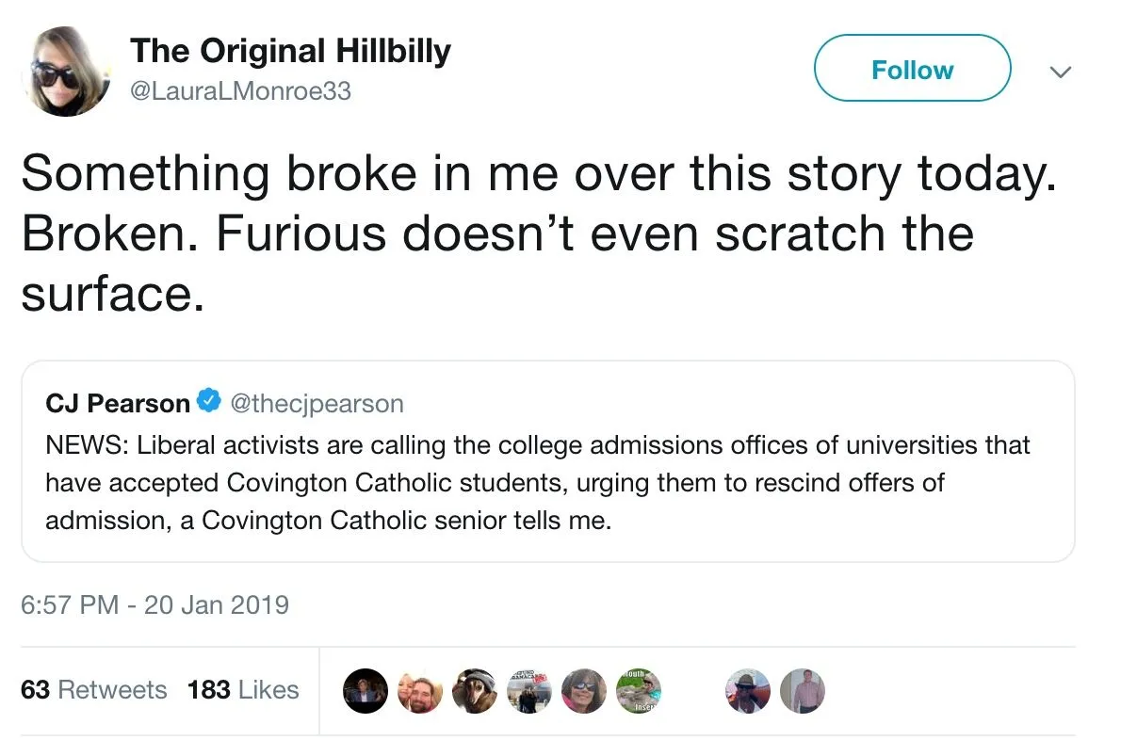Click the 6:57 PM - 20 Jan 2019 timestamp
This screenshot has height=740, width=1121.
(x=154, y=603)
